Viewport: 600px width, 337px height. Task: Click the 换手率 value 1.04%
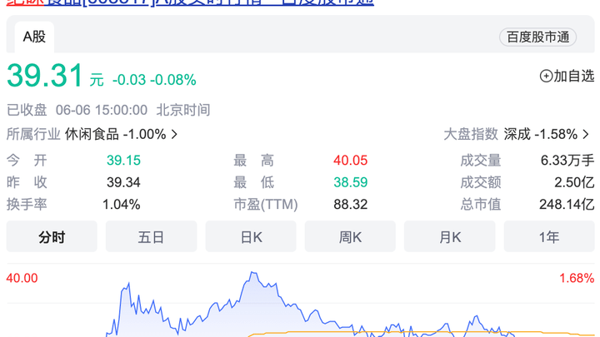tap(122, 205)
